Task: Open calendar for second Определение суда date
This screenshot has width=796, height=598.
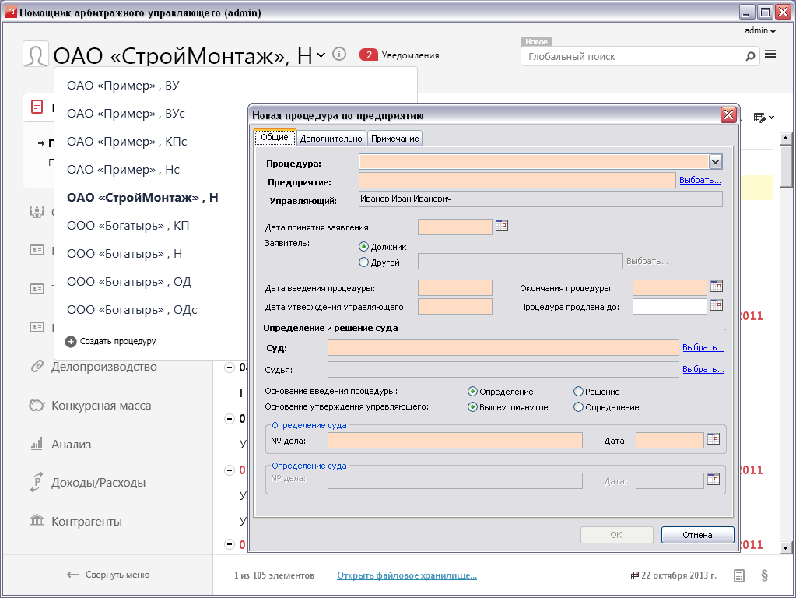Action: click(x=714, y=480)
